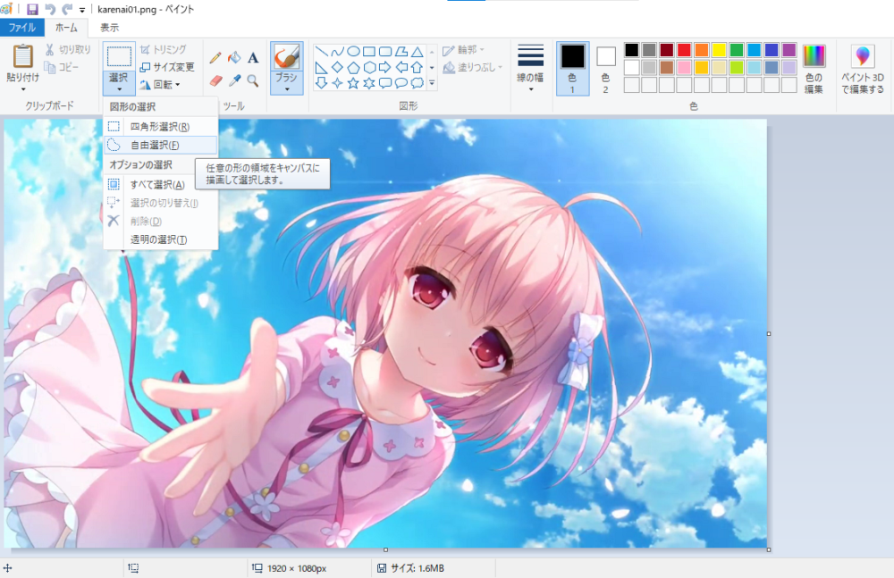Select the line shape

321,52
